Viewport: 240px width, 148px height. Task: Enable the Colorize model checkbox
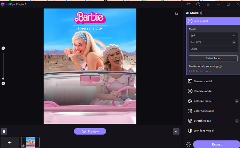tap(190, 71)
